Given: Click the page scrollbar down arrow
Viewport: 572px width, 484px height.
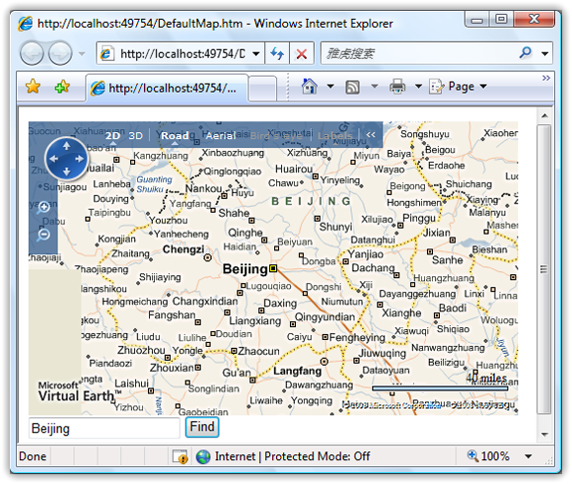Looking at the screenshot, I should pyautogui.click(x=544, y=435).
